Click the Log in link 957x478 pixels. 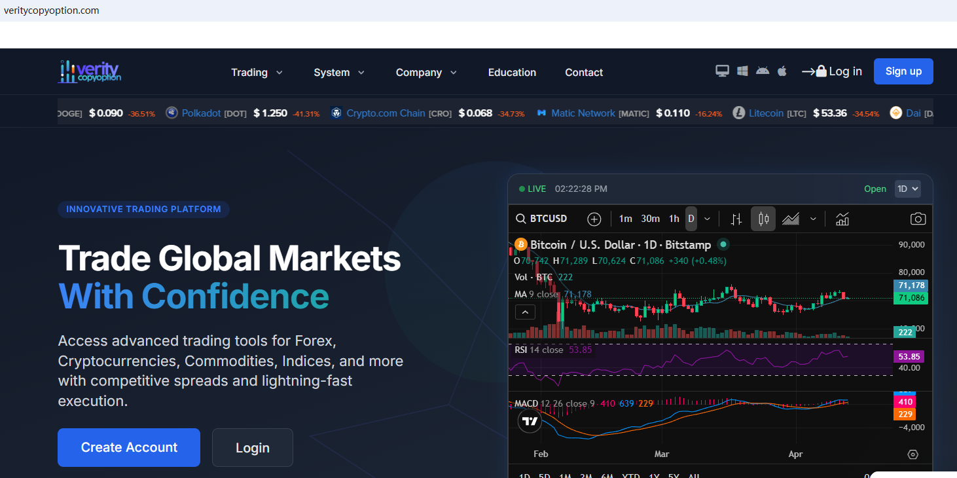pos(832,71)
